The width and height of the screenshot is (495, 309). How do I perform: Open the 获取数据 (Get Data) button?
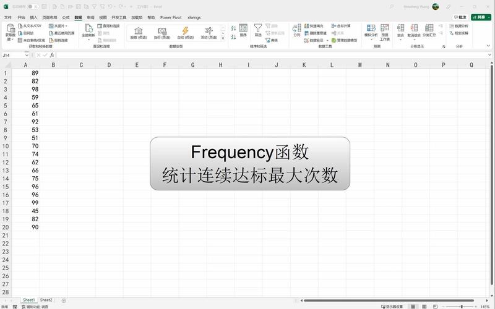pos(11,32)
